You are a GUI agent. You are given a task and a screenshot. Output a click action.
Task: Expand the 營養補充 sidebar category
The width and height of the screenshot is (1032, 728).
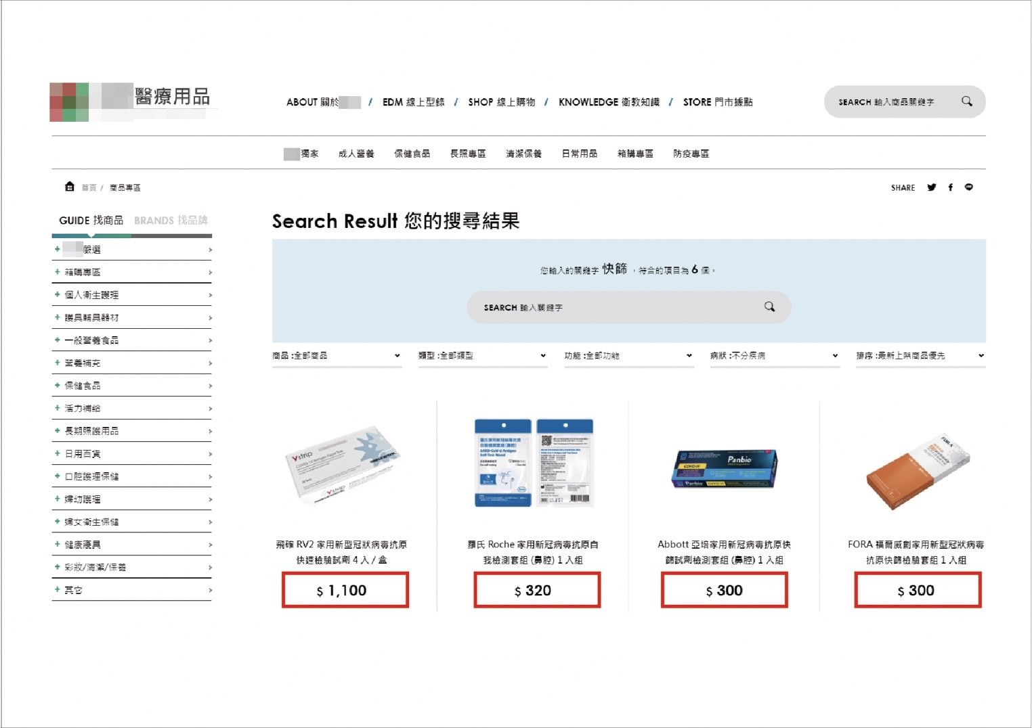click(x=132, y=363)
